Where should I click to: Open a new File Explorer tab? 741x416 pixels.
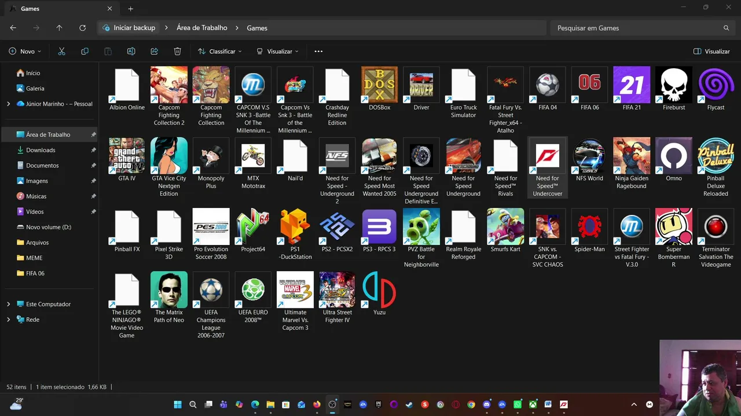click(x=130, y=9)
